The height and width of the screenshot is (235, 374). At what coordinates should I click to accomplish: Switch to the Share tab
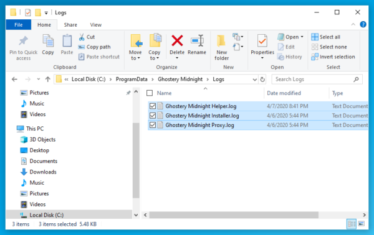point(70,25)
